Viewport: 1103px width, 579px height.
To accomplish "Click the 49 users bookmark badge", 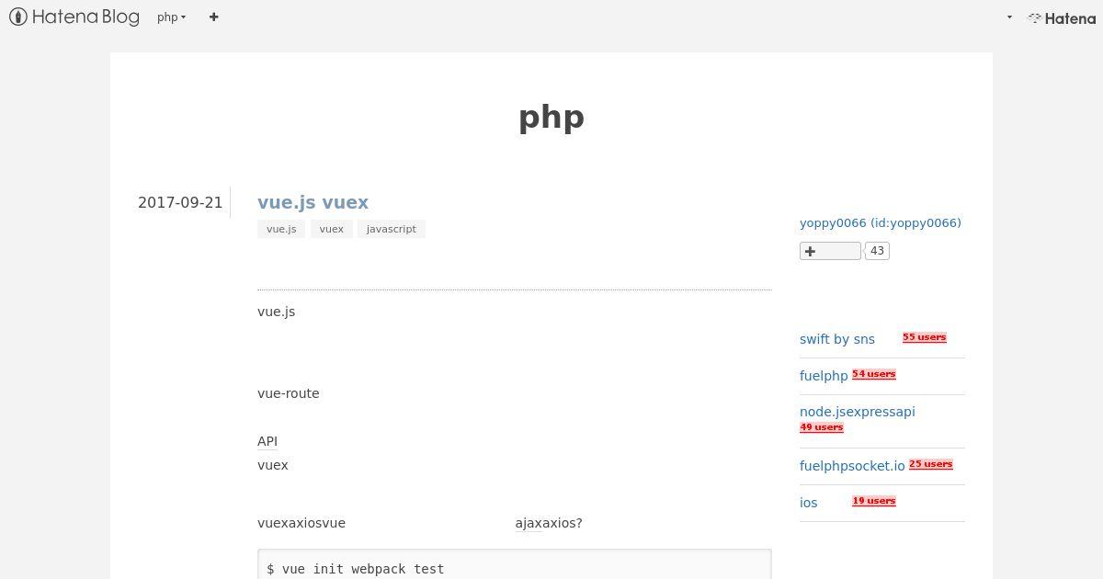I will 822,427.
